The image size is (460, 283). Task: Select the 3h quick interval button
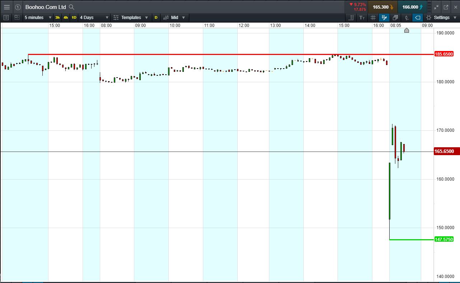[57, 17]
